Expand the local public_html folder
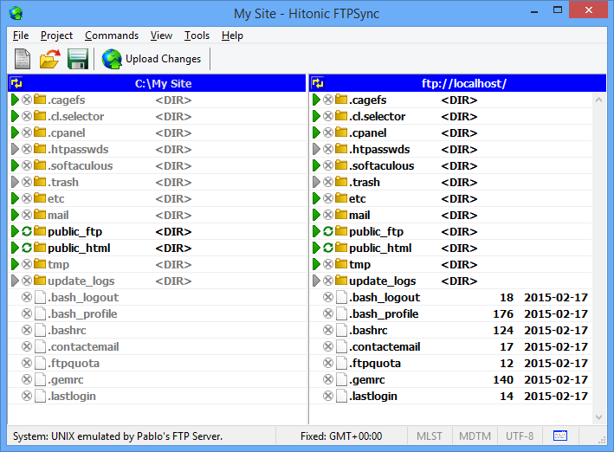 pyautogui.click(x=16, y=248)
